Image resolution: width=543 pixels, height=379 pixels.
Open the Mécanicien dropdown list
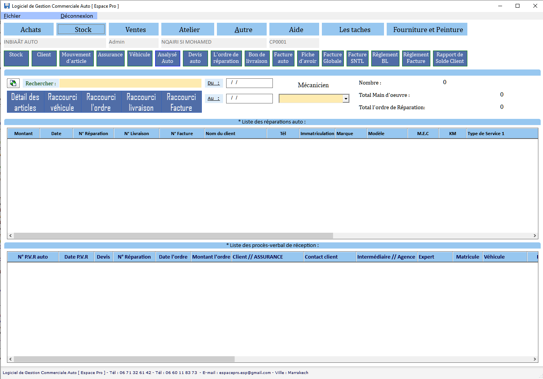tap(346, 99)
